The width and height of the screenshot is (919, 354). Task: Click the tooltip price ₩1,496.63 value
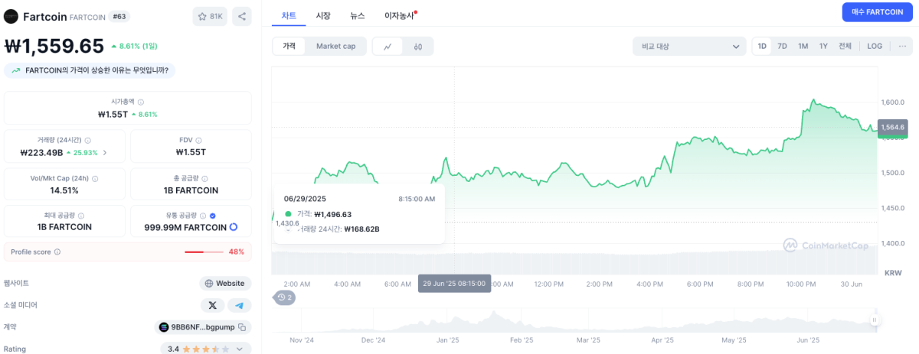[x=333, y=214]
